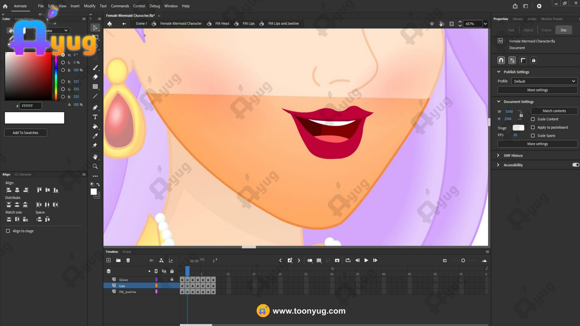The width and height of the screenshot is (580, 326).
Task: Switch to the Library tab
Action: (x=517, y=19)
